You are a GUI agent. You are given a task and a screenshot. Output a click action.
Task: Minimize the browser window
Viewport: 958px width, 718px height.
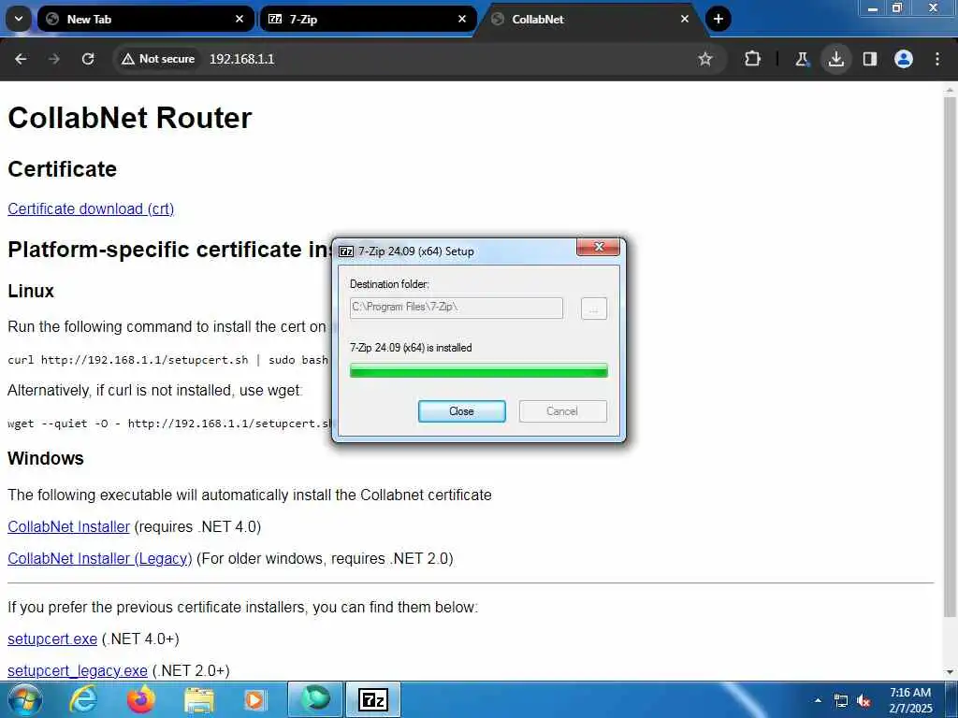tap(873, 7)
